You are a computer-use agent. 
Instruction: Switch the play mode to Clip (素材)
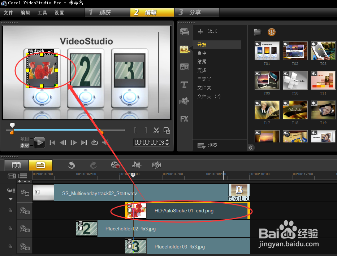coord(25,146)
